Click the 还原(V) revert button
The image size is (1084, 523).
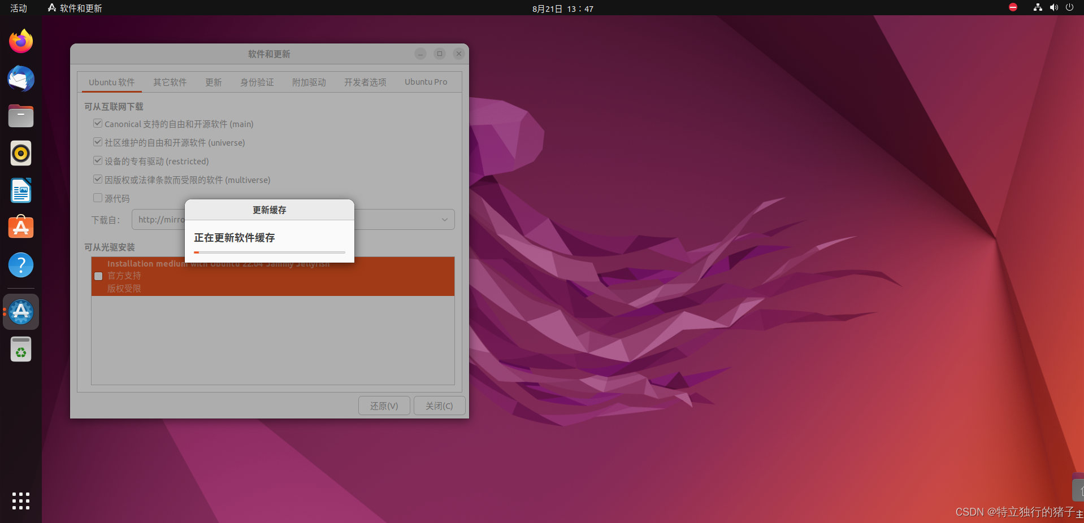(x=384, y=406)
